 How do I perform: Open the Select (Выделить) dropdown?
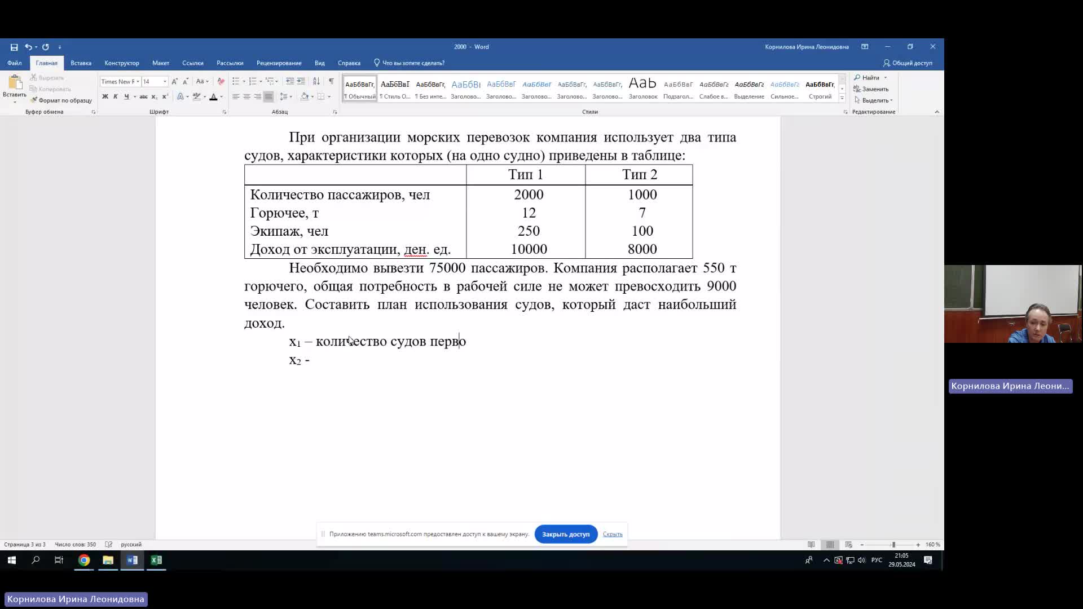coord(874,100)
